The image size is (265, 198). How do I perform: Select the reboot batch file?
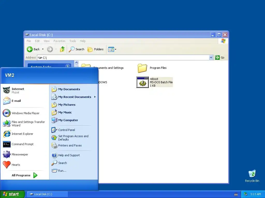154,82
